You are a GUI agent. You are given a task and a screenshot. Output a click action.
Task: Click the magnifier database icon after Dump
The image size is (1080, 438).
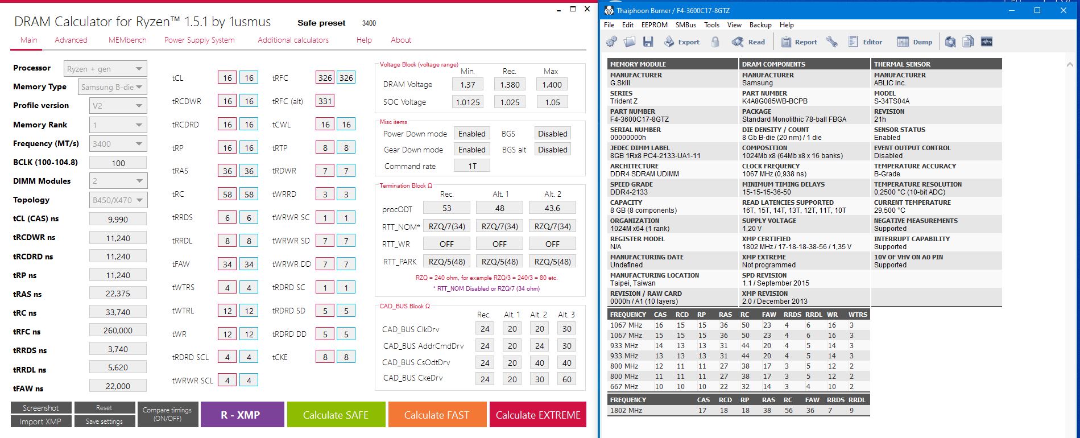[x=950, y=42]
